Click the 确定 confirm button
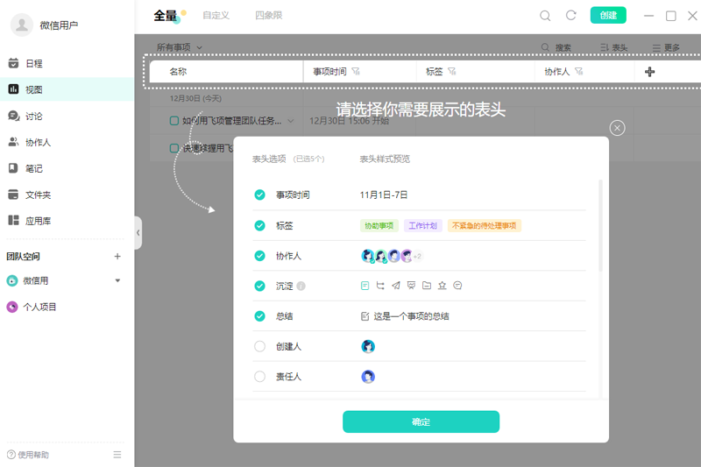The width and height of the screenshot is (701, 467). (421, 421)
